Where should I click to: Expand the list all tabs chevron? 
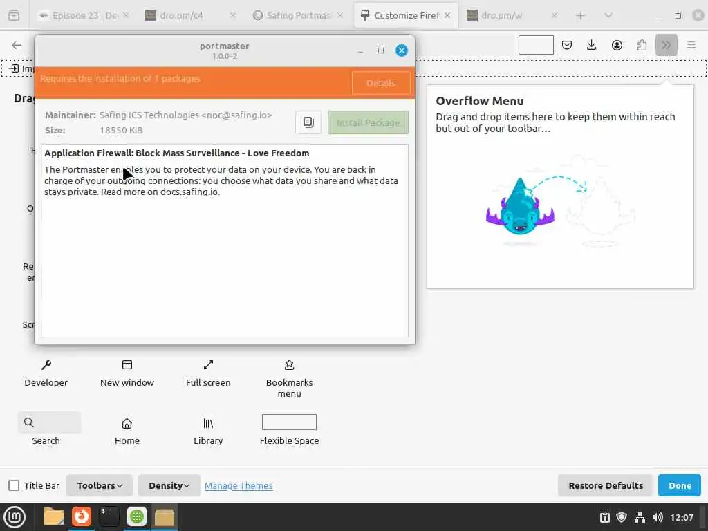point(608,16)
